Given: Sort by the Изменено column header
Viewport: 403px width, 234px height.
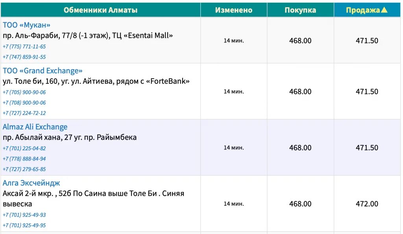Looking at the screenshot, I should click(234, 10).
